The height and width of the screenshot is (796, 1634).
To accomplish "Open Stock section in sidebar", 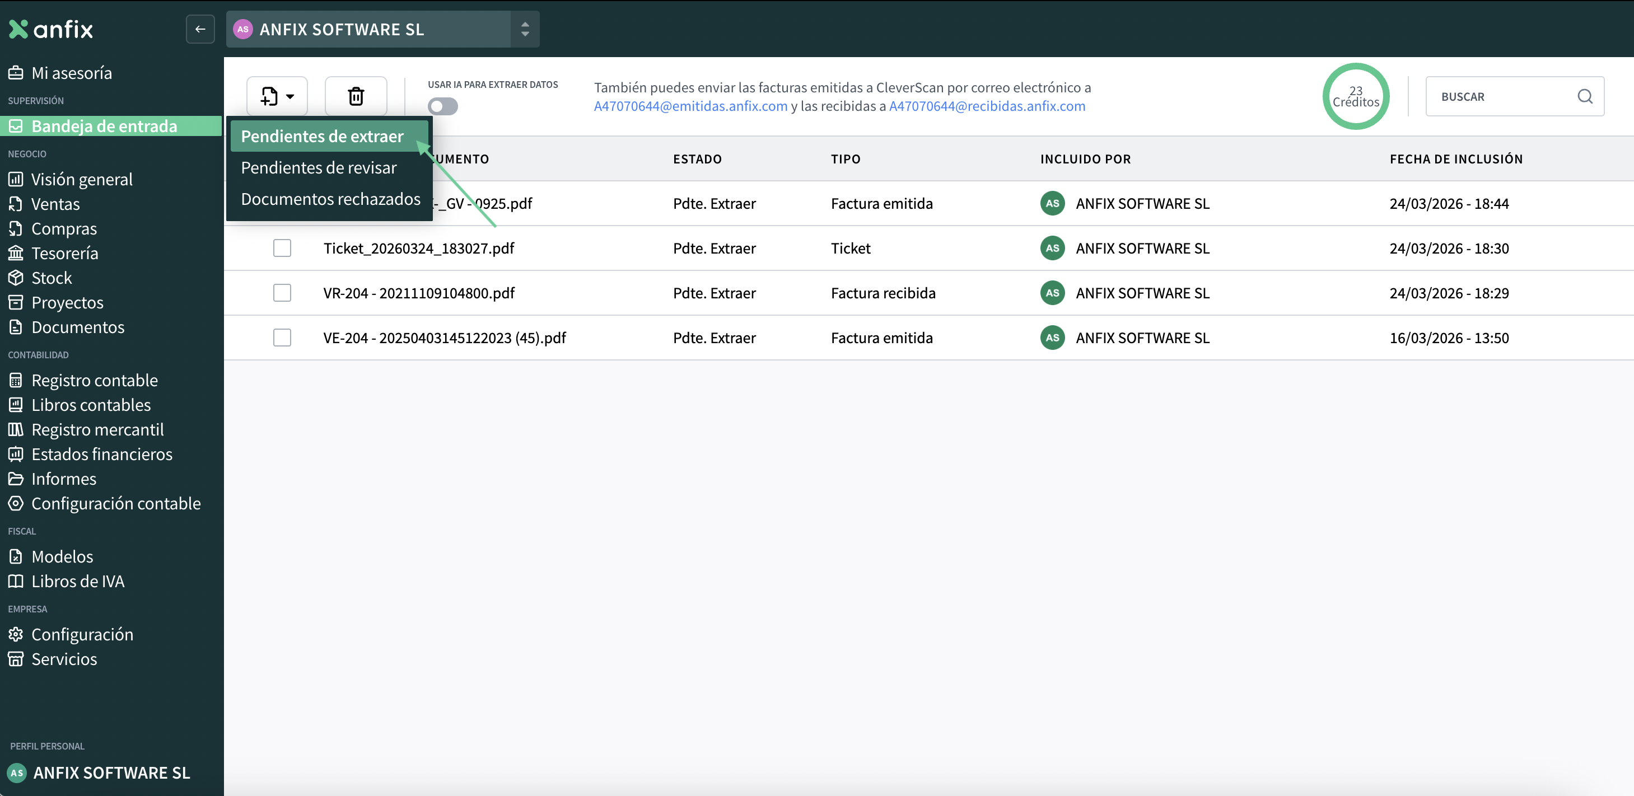I will 51,278.
